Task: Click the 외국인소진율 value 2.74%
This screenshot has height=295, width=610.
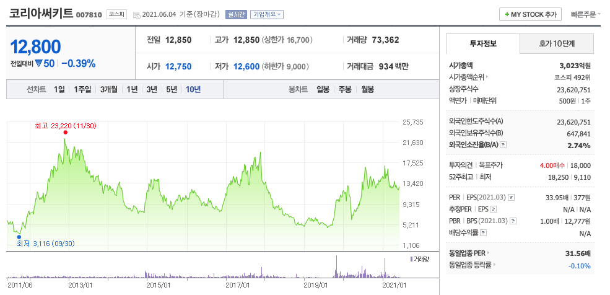Action: (x=580, y=146)
